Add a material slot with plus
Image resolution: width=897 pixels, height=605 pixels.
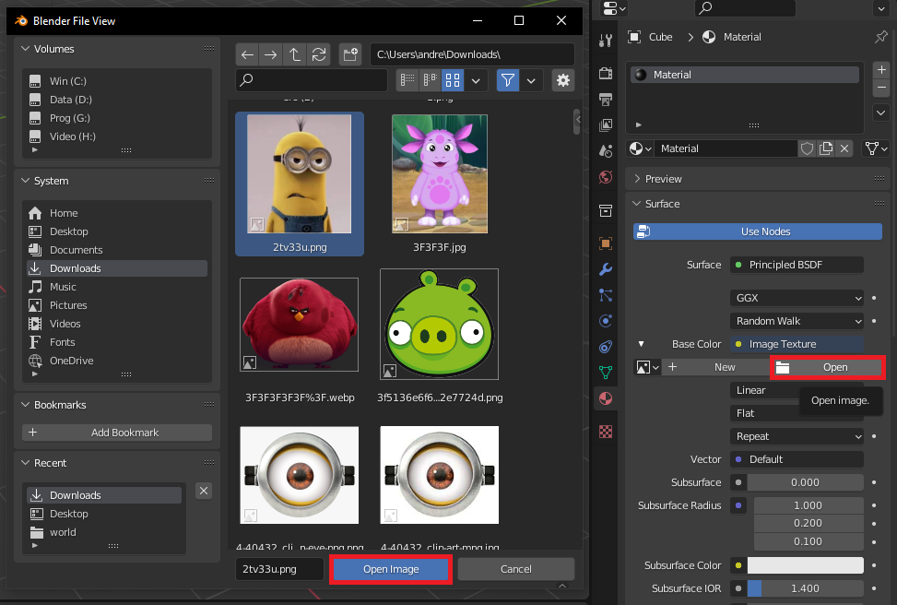click(x=881, y=70)
